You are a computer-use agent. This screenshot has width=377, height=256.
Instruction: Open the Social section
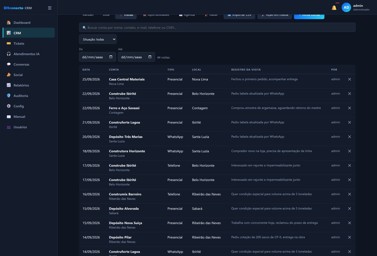pos(29,75)
